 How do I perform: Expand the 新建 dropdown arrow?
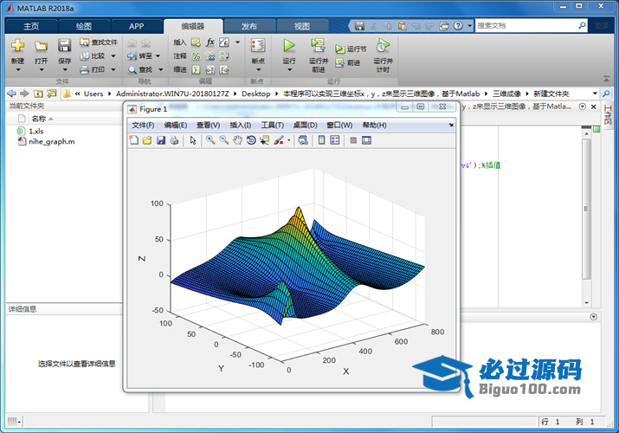18,70
